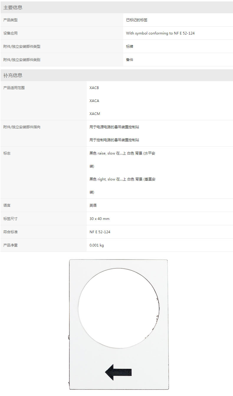Click the XACB compatible range entry
Image resolution: width=233 pixels, height=396 pixels.
94,88
